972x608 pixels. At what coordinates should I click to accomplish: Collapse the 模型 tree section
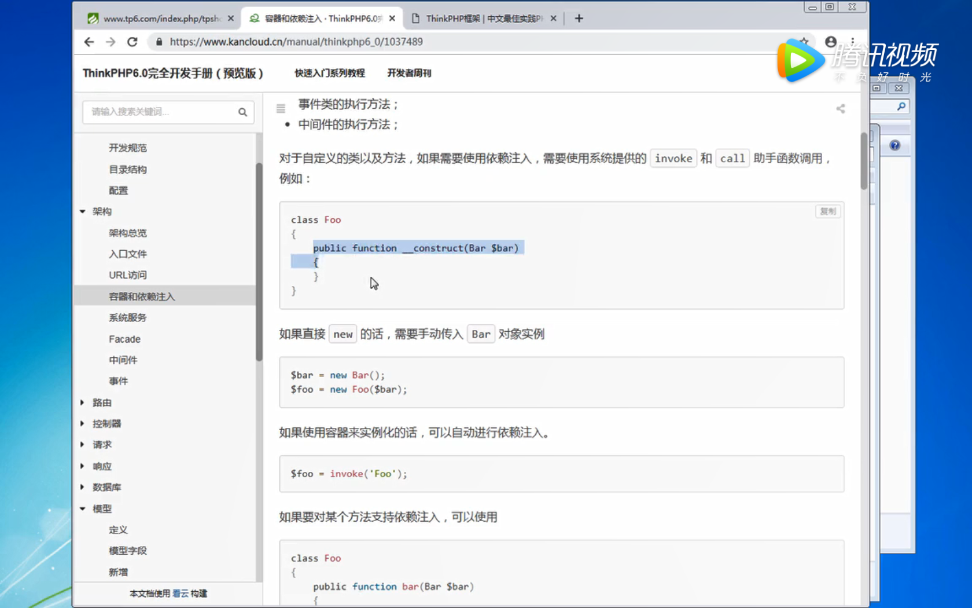(82, 508)
